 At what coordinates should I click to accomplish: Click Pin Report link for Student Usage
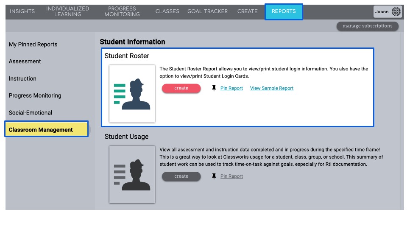click(x=231, y=176)
